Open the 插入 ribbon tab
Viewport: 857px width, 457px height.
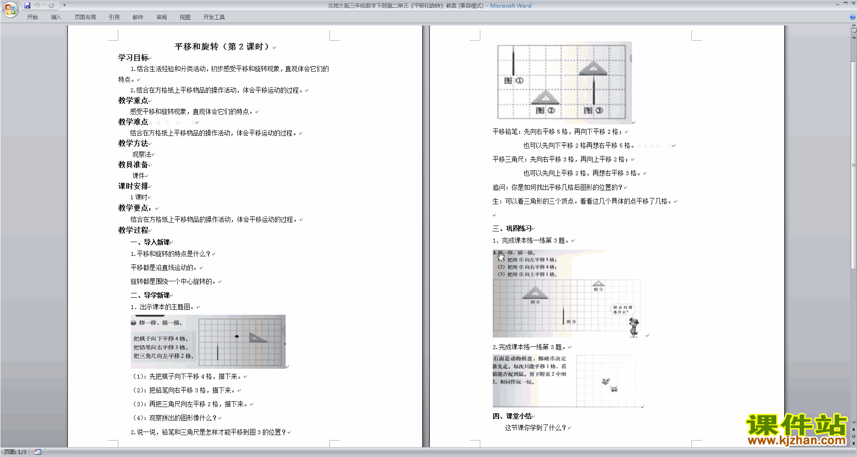56,17
